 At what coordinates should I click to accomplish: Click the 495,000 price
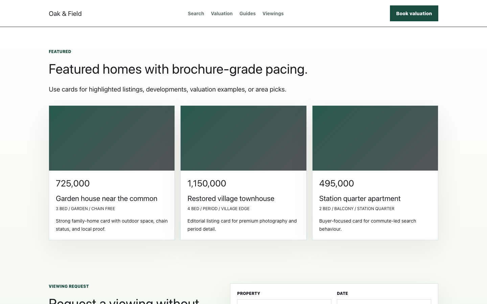[x=337, y=183]
